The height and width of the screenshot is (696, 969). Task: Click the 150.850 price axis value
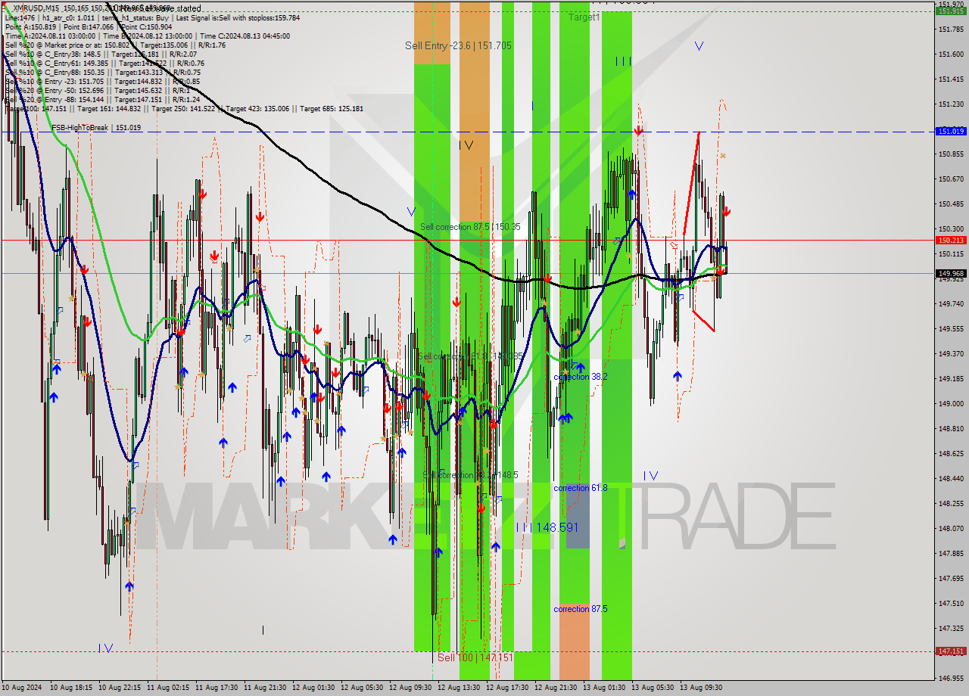coord(951,154)
